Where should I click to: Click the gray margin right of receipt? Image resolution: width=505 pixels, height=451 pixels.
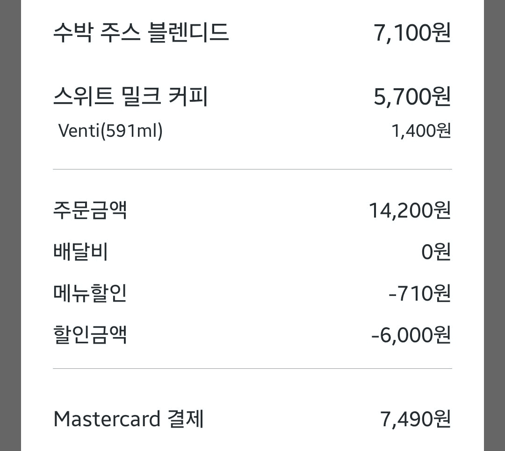tap(494, 225)
